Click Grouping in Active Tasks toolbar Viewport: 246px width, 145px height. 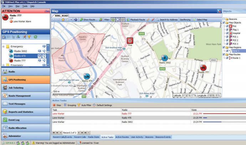click(x=70, y=105)
